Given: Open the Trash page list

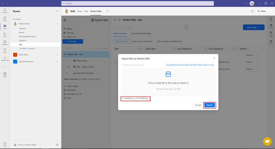Looking at the screenshot, I should coord(69,98).
